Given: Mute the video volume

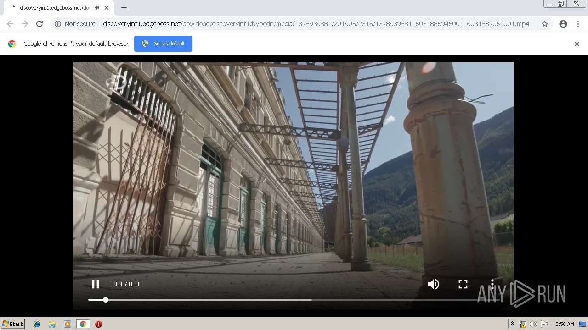Looking at the screenshot, I should 433,284.
